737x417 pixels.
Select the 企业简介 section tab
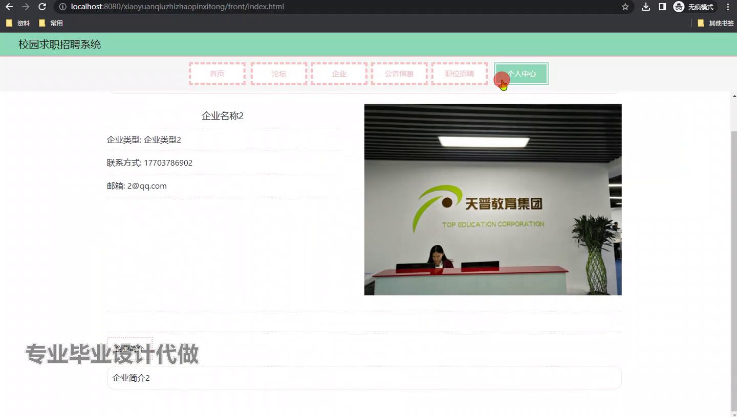click(129, 348)
